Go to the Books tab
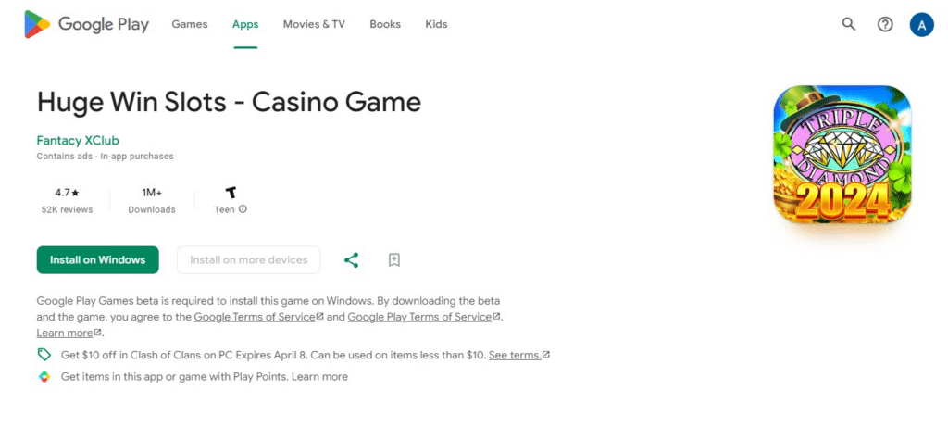 385,24
